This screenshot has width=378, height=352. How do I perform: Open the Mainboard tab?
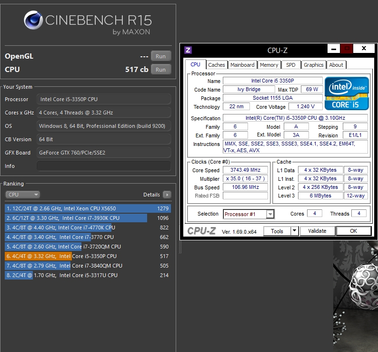pyautogui.click(x=242, y=65)
